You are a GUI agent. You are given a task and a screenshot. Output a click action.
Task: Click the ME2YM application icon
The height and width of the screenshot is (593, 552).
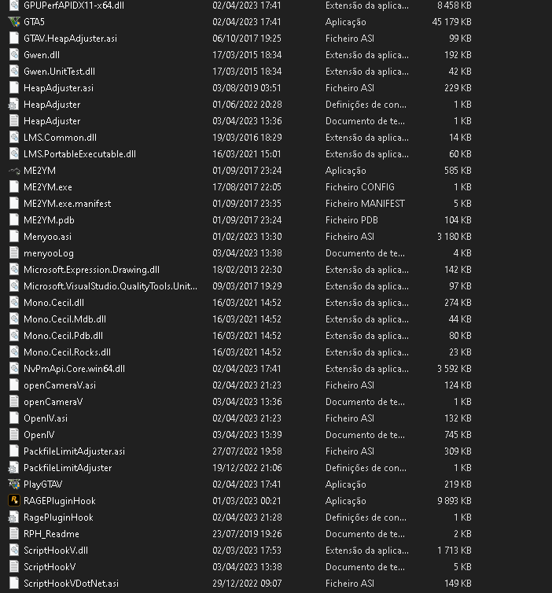14,170
